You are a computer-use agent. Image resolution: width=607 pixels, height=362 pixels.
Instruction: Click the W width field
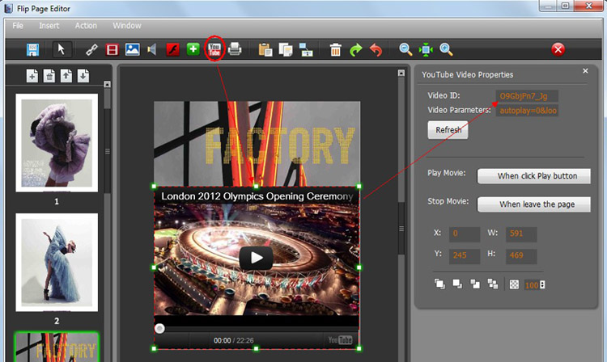pyautogui.click(x=521, y=234)
